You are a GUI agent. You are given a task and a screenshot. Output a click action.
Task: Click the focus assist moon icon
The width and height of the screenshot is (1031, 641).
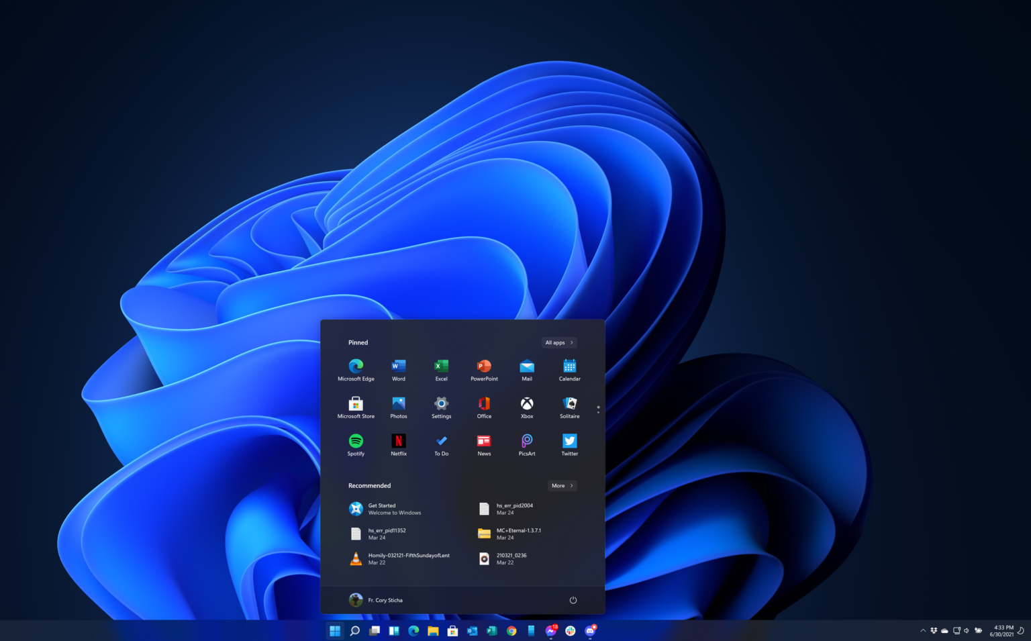click(x=1021, y=631)
